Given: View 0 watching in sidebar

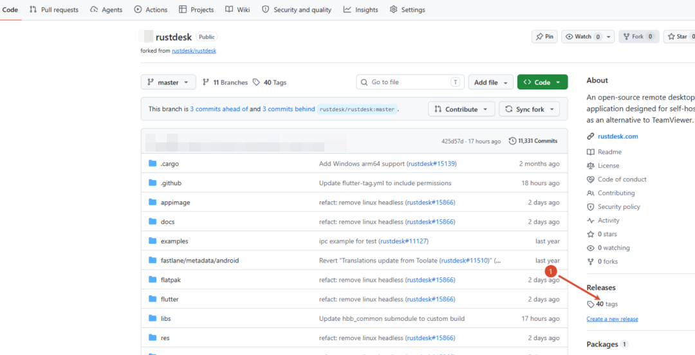Looking at the screenshot, I should point(613,248).
